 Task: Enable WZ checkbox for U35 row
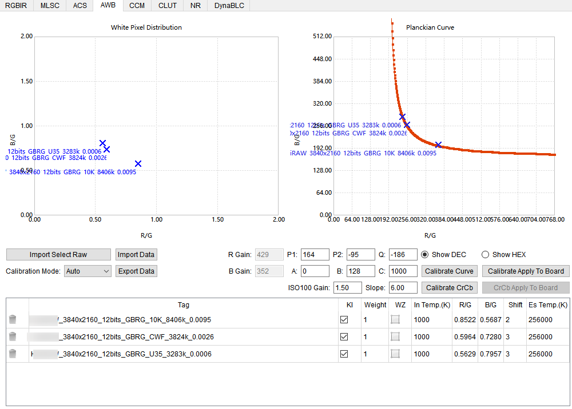tap(395, 354)
